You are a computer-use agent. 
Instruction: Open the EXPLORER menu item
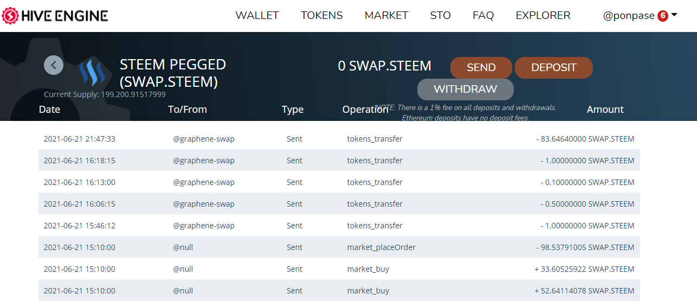pos(543,16)
